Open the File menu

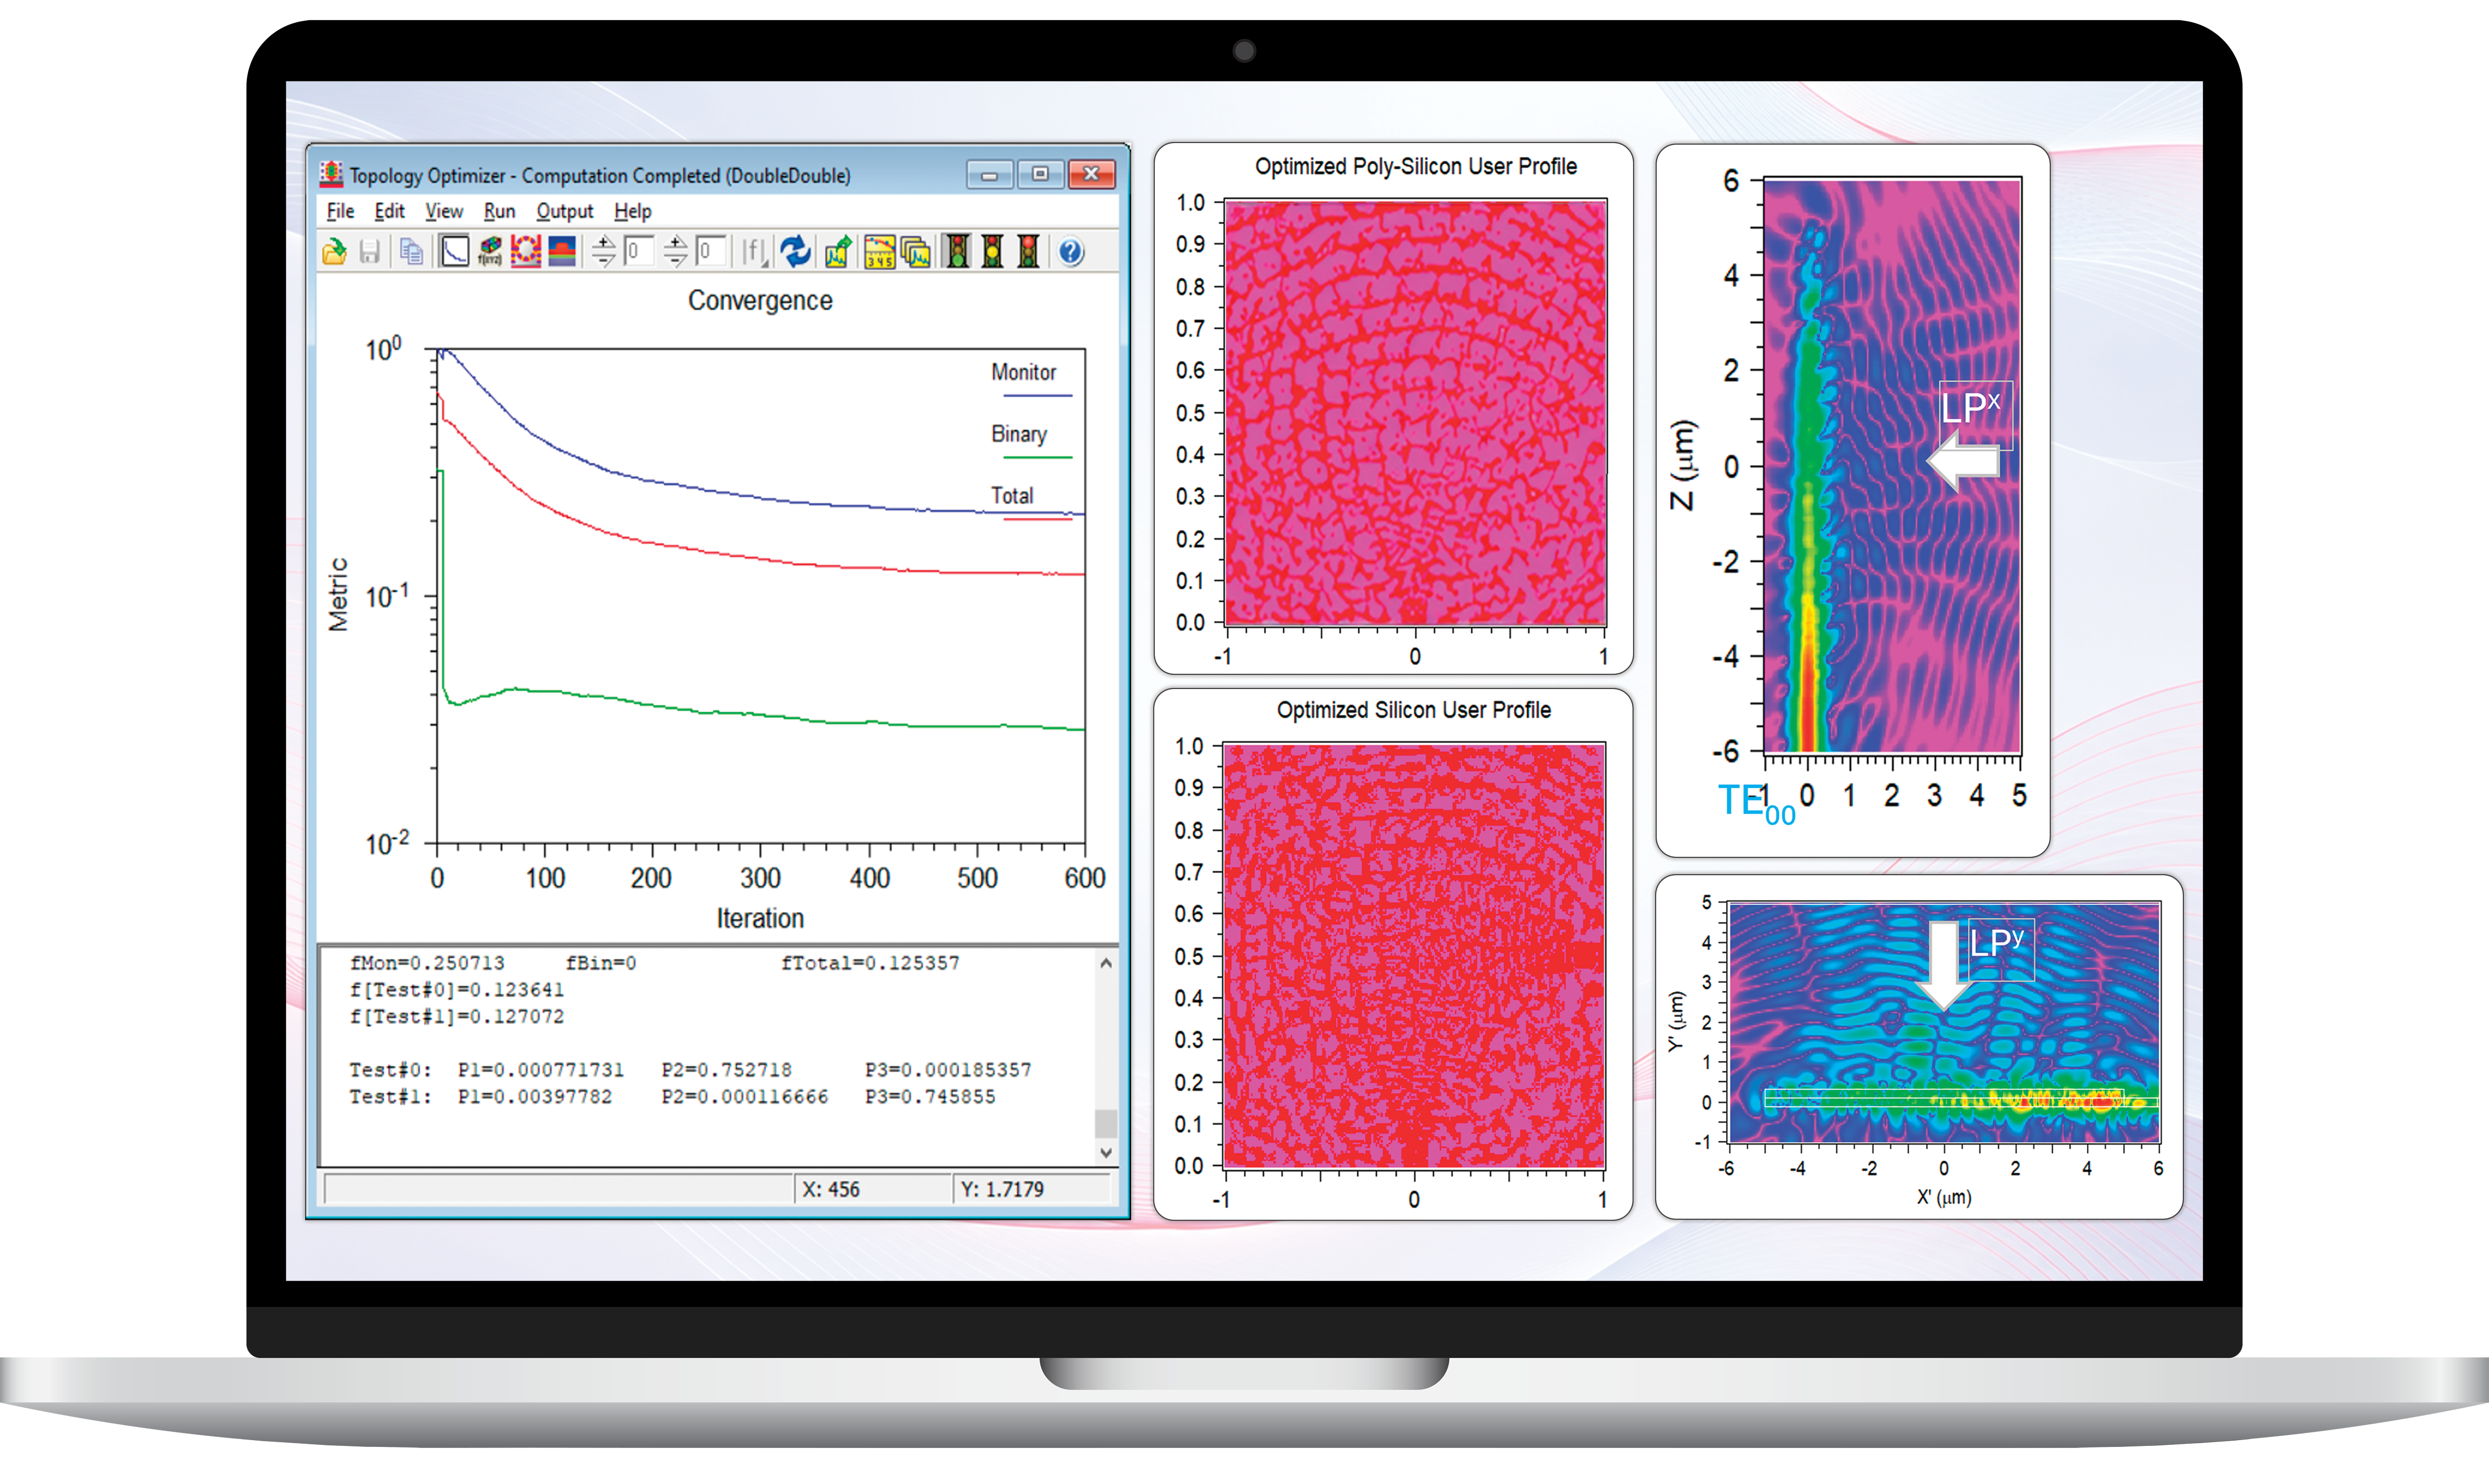coord(340,211)
